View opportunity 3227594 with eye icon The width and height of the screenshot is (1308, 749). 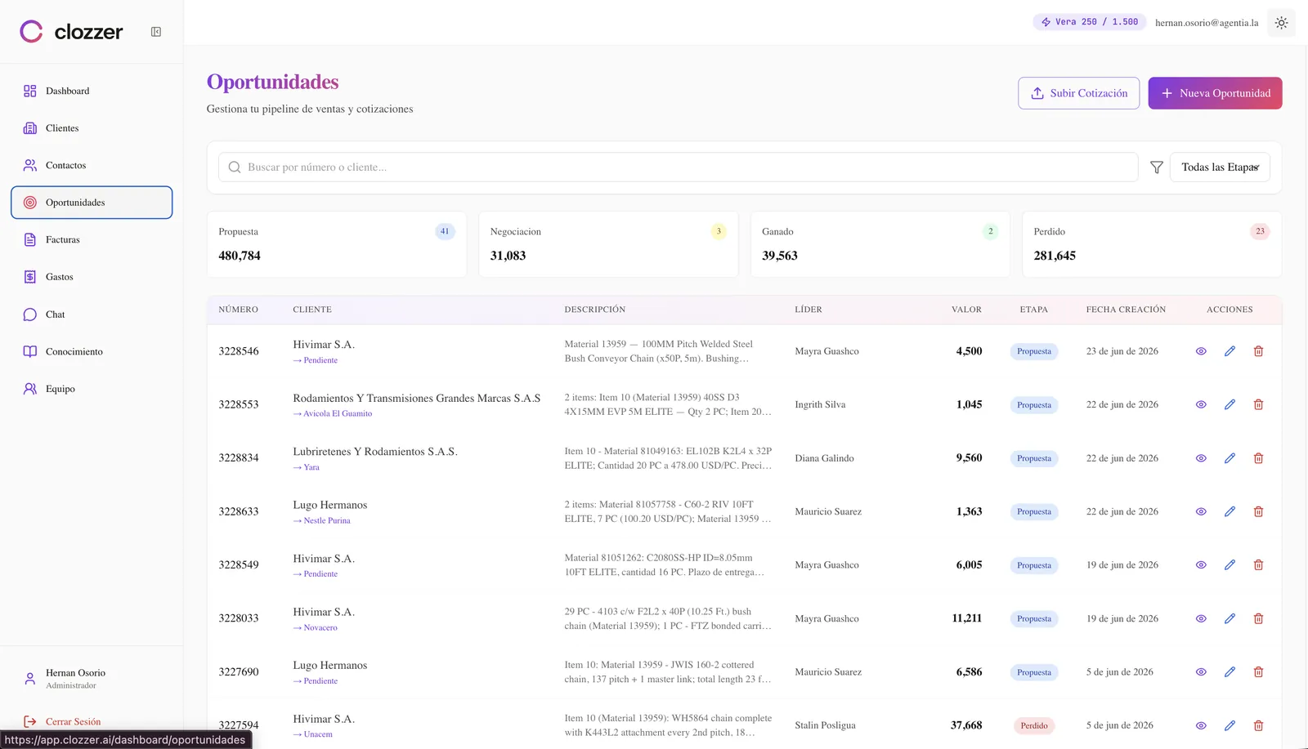1201,726
